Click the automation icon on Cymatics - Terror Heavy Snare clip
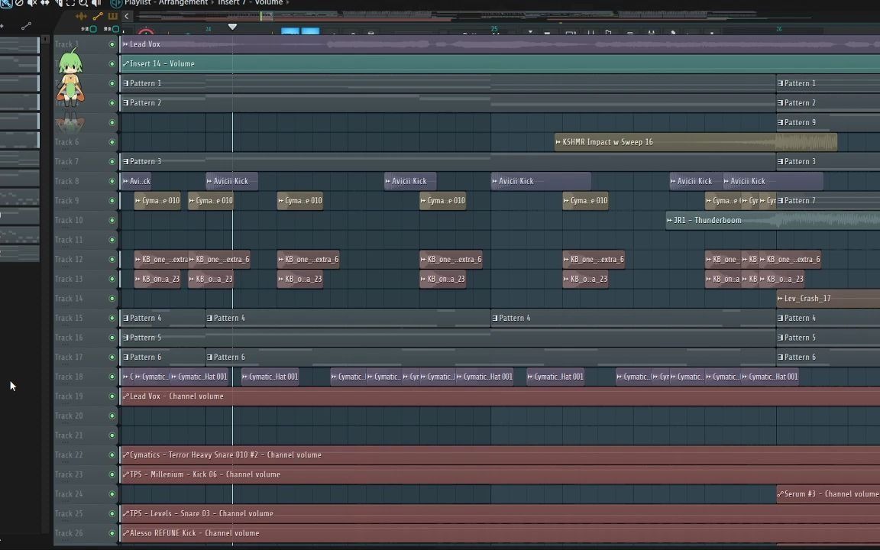Viewport: 880px width, 550px height. pyautogui.click(x=125, y=455)
